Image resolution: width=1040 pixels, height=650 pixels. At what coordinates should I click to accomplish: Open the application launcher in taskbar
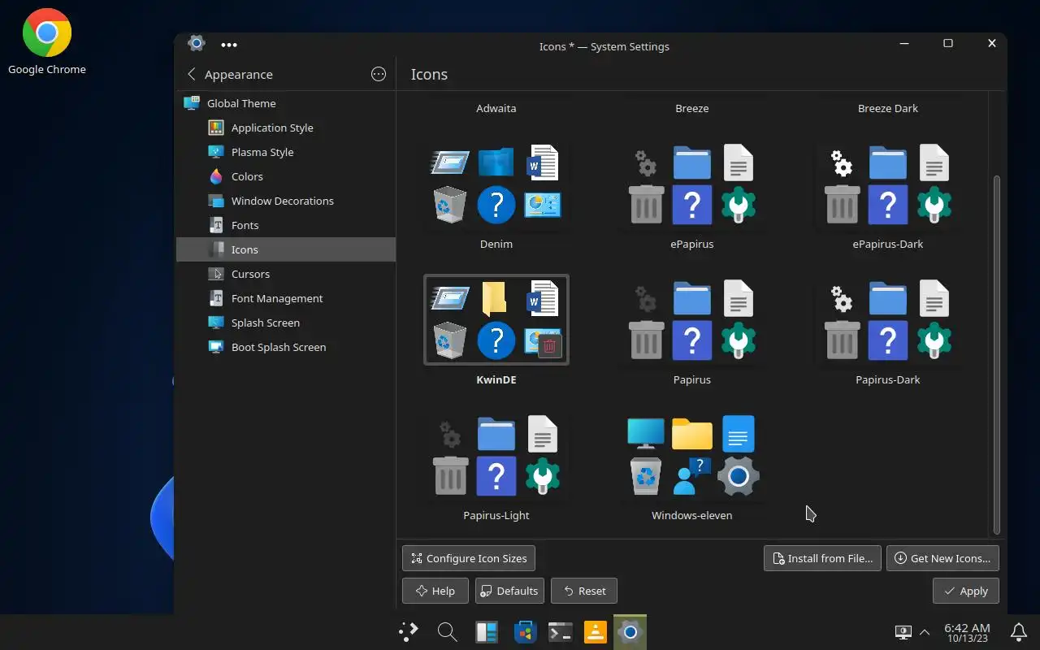pyautogui.click(x=409, y=631)
